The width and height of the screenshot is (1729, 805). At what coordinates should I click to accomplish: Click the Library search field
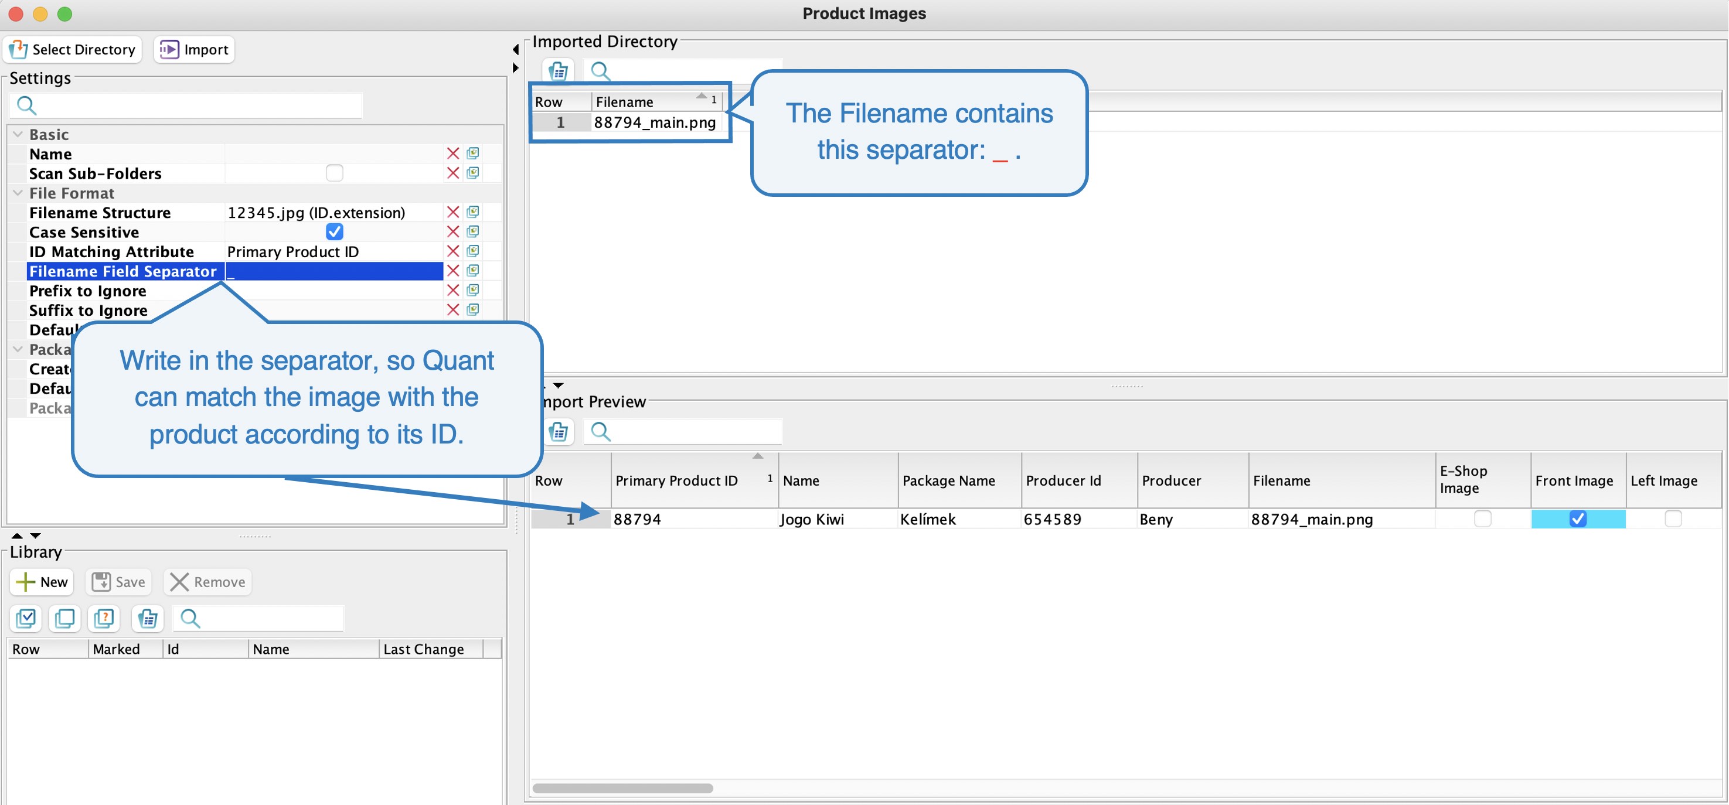pos(258,618)
